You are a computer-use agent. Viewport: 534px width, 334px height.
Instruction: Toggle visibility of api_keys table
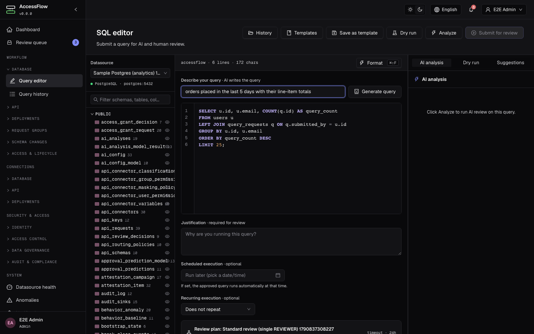(x=167, y=220)
